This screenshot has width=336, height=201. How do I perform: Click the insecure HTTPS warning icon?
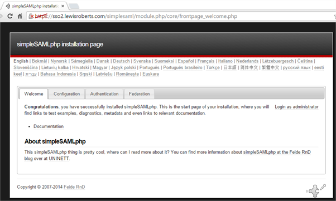31,16
